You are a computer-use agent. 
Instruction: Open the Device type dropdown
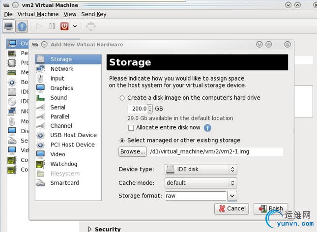[x=201, y=170]
